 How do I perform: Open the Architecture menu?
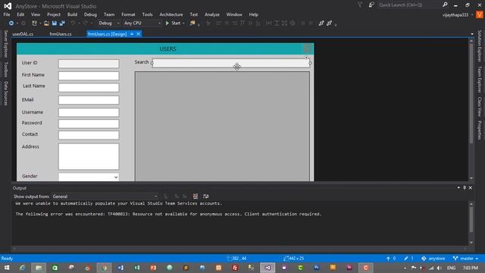click(x=171, y=14)
